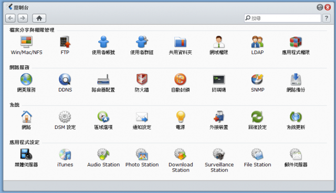Open 外接裝置 external devices icon
336x193 pixels.
click(x=219, y=117)
